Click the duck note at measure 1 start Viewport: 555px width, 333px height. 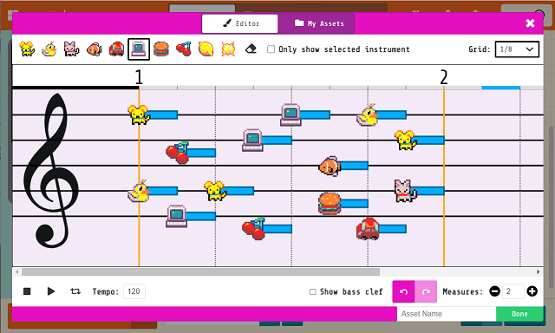click(x=139, y=191)
